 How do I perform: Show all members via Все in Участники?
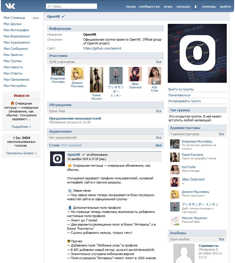[159, 62]
